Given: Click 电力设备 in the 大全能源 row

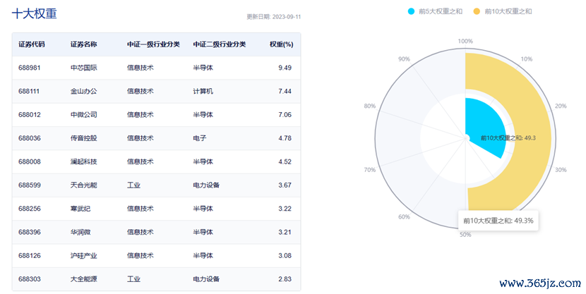Looking at the screenshot, I should point(206,279).
